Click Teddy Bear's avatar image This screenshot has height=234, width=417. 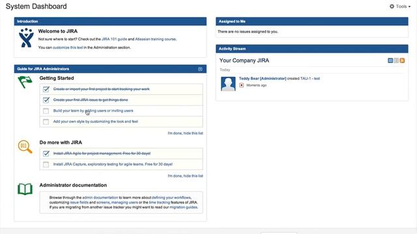click(228, 84)
